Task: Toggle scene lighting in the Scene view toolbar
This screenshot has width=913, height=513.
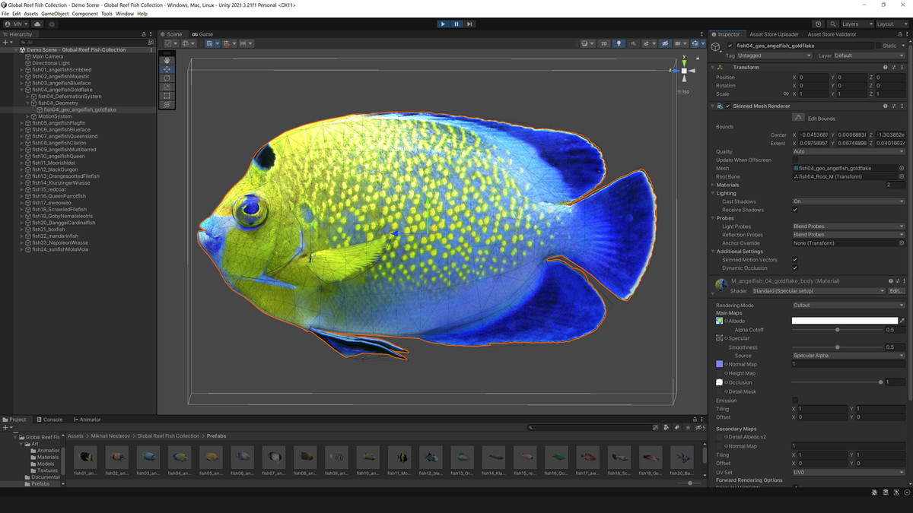Action: click(x=619, y=43)
